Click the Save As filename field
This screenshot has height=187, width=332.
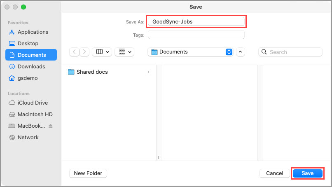click(x=196, y=21)
